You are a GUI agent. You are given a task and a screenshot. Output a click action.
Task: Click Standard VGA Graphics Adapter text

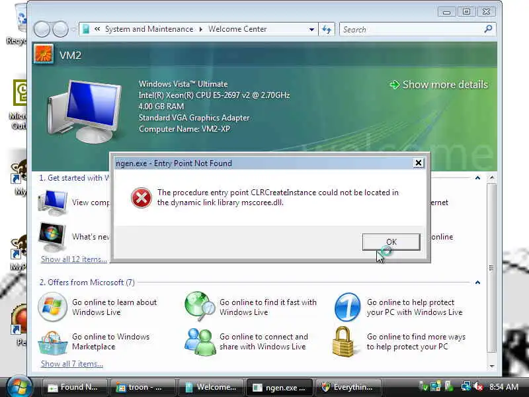[x=194, y=118]
